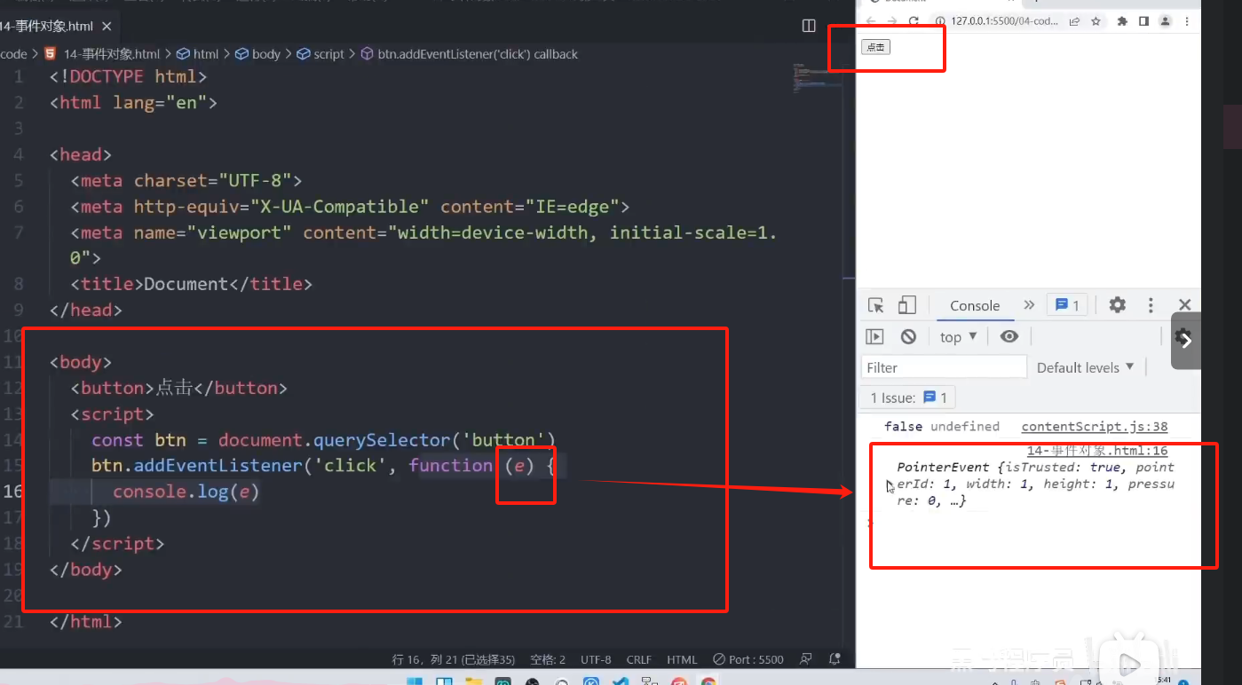Go forward in browser history
Viewport: 1242px width, 685px height.
coord(892,21)
